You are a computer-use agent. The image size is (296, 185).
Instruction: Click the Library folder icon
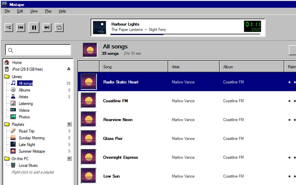[x=7, y=77]
